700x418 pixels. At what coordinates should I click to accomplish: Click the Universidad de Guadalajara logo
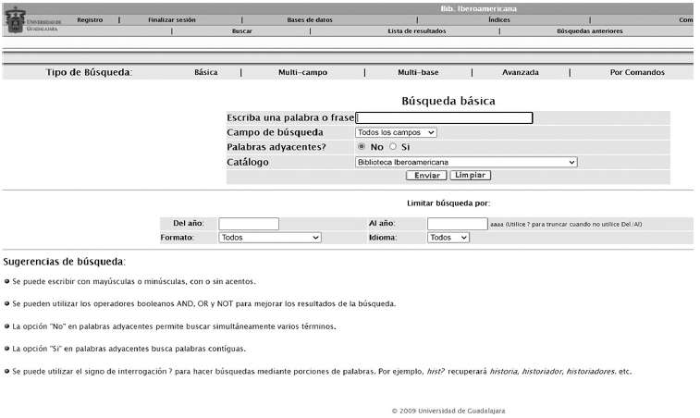pyautogui.click(x=33, y=20)
